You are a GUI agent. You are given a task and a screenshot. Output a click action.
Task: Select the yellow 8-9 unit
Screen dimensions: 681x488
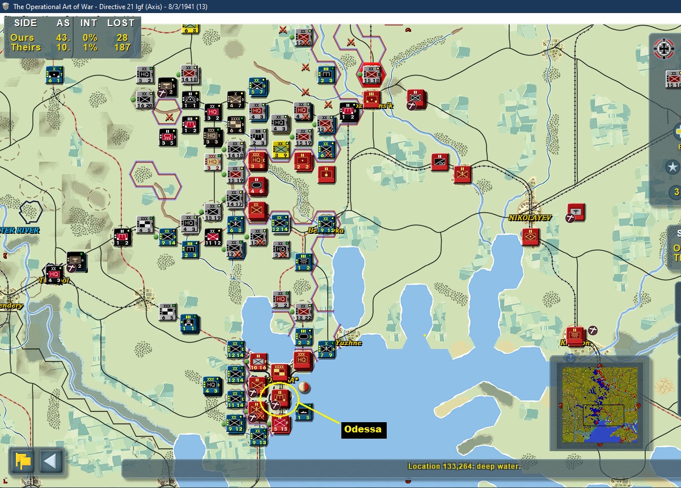[281, 149]
